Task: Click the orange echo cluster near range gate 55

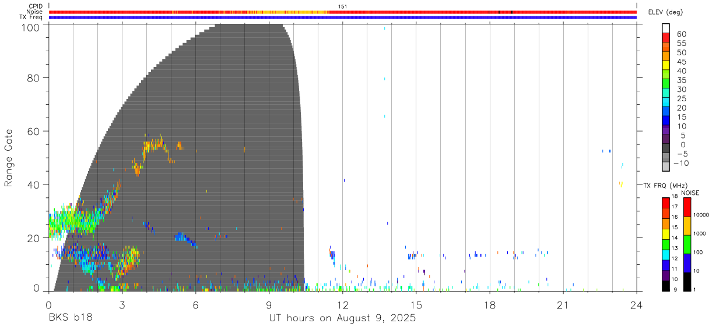Action: 156,144
